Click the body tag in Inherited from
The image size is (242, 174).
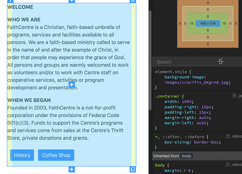coord(187,156)
